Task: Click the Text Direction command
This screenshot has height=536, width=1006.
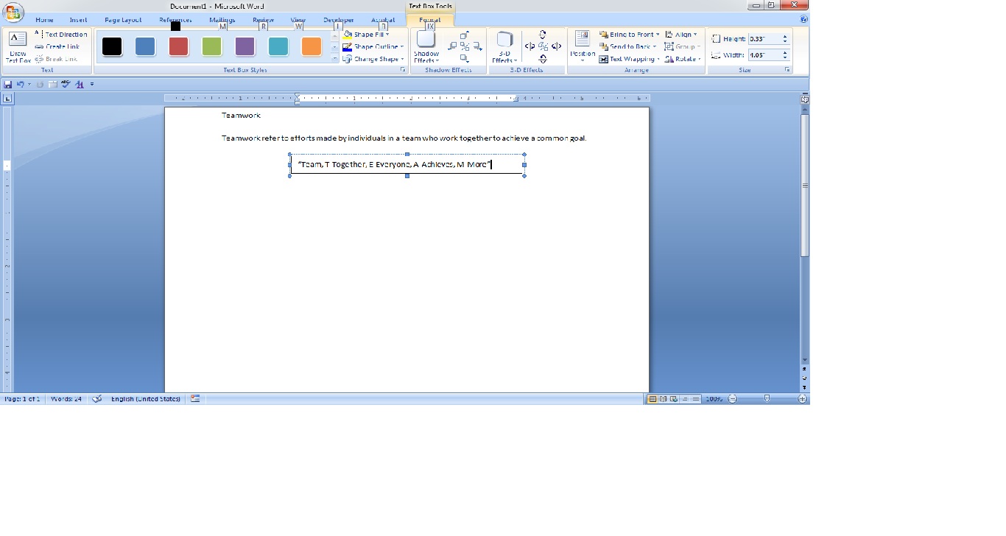Action: (x=60, y=35)
